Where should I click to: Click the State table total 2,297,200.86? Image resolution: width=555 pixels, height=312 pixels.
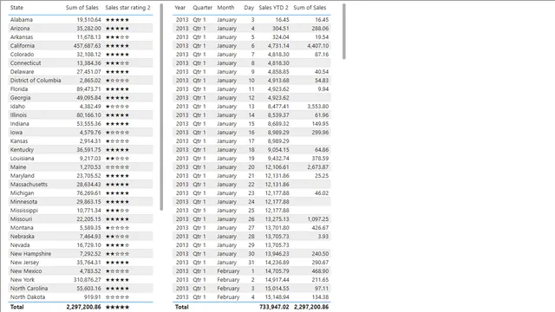click(x=83, y=307)
